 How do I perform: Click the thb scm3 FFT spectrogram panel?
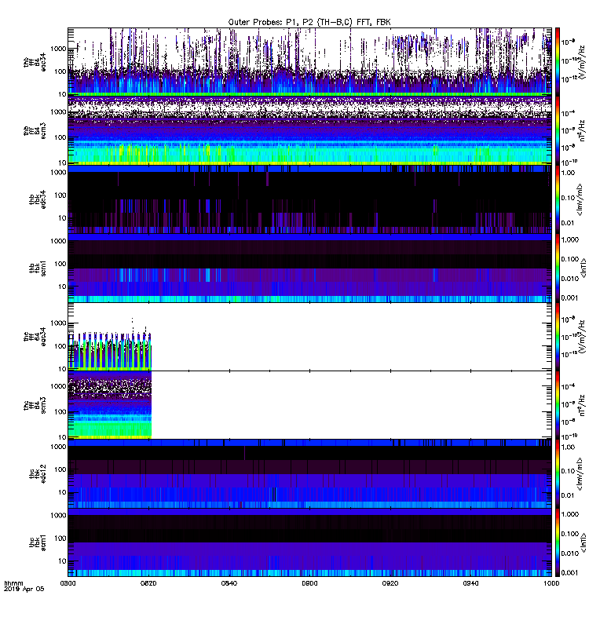point(309,130)
